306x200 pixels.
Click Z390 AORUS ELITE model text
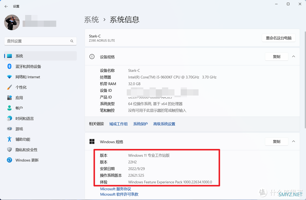(102, 41)
